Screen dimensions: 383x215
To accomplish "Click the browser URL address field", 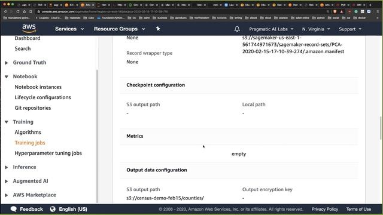I will click(181, 11).
